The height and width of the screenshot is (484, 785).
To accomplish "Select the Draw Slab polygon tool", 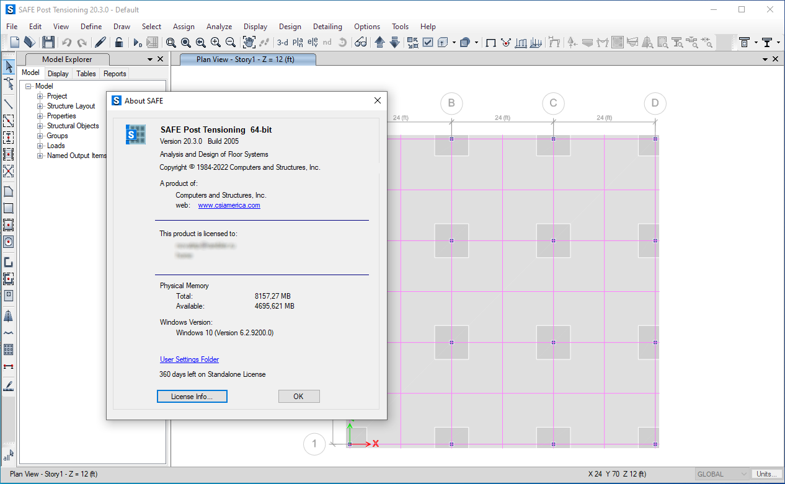I will point(9,191).
